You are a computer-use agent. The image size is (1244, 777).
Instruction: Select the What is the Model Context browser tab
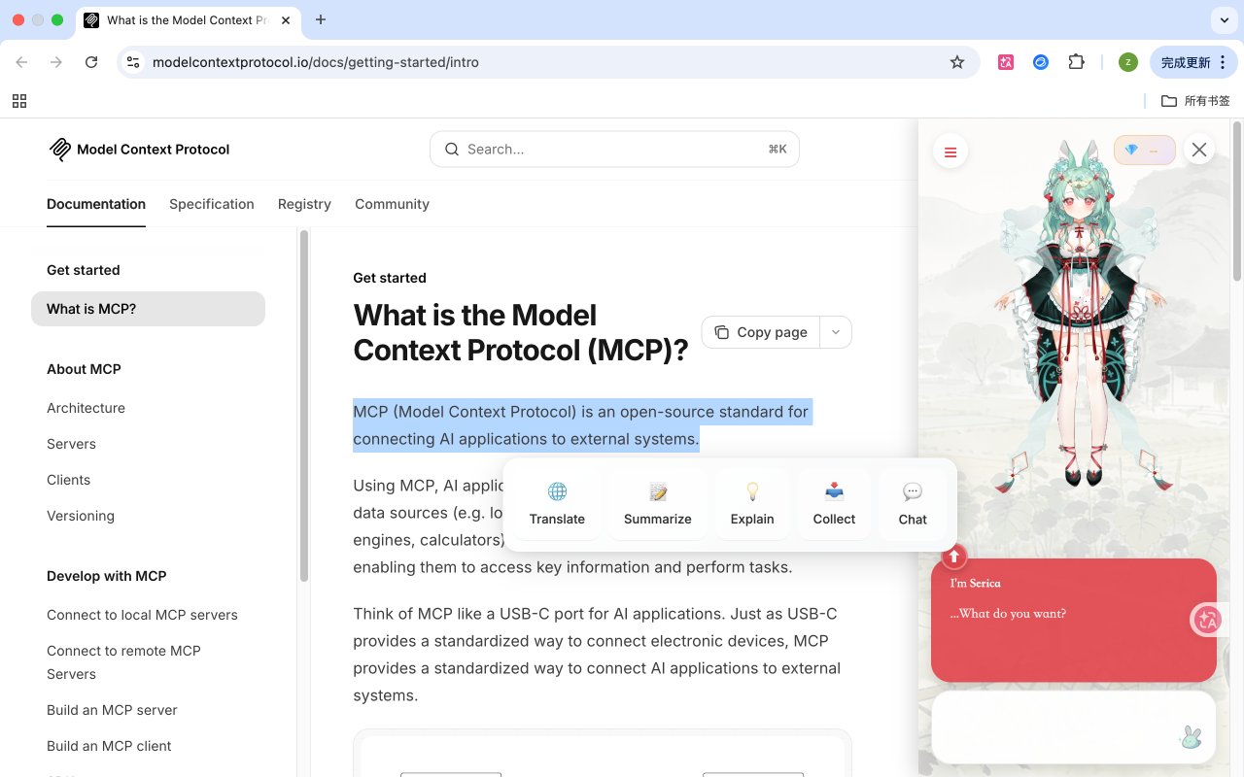point(187,20)
